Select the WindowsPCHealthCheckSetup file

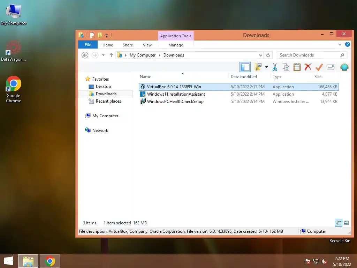pos(238,102)
